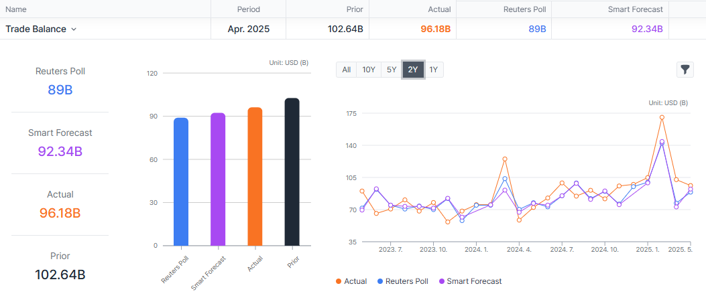The width and height of the screenshot is (706, 304).
Task: Toggle the Actual series in legend
Action: pyautogui.click(x=351, y=281)
